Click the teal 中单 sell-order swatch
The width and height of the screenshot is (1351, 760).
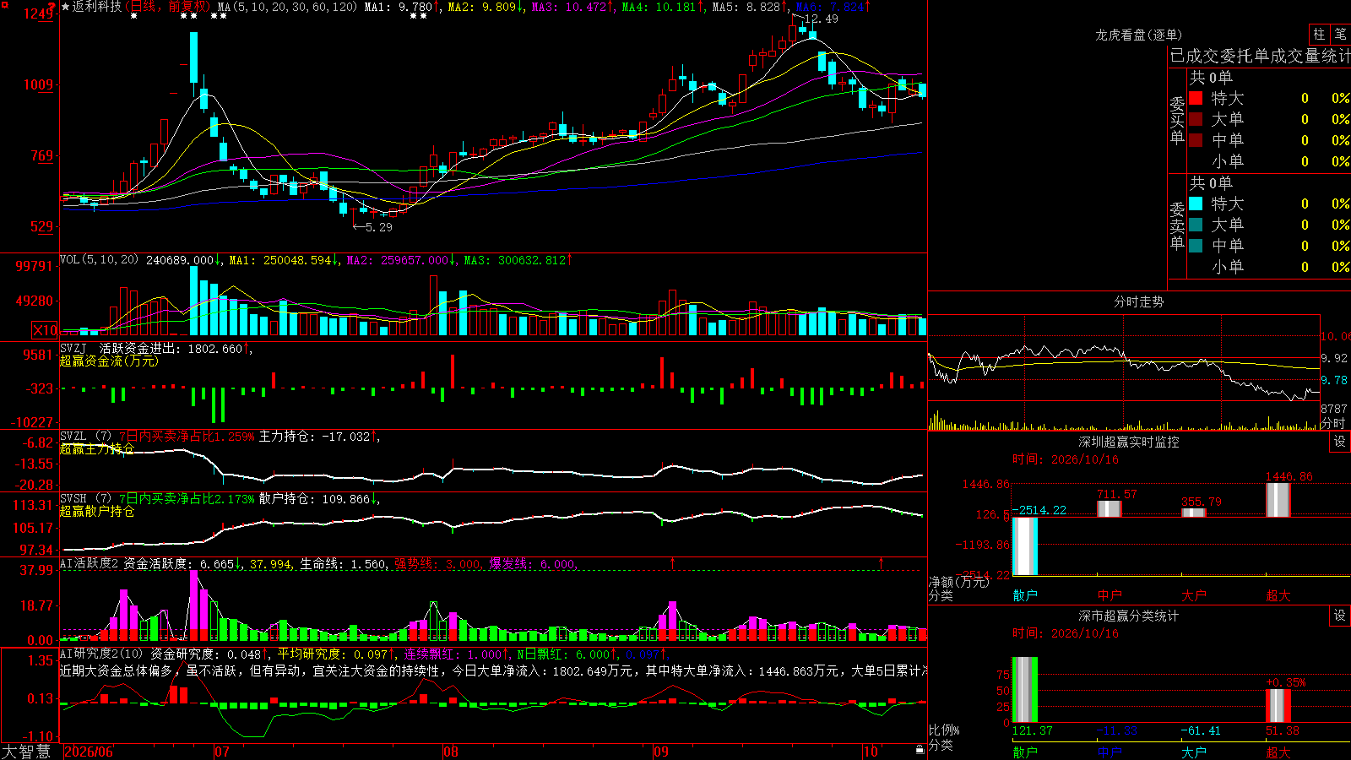(x=1196, y=246)
